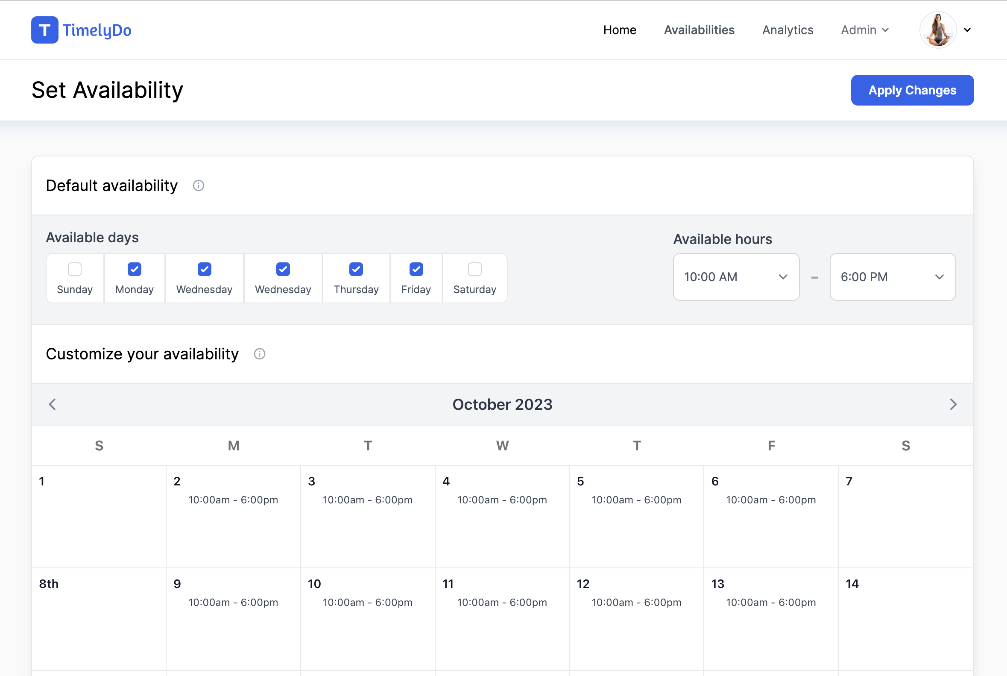The image size is (1007, 676).
Task: Enable the Saturday checkbox
Action: 475,269
